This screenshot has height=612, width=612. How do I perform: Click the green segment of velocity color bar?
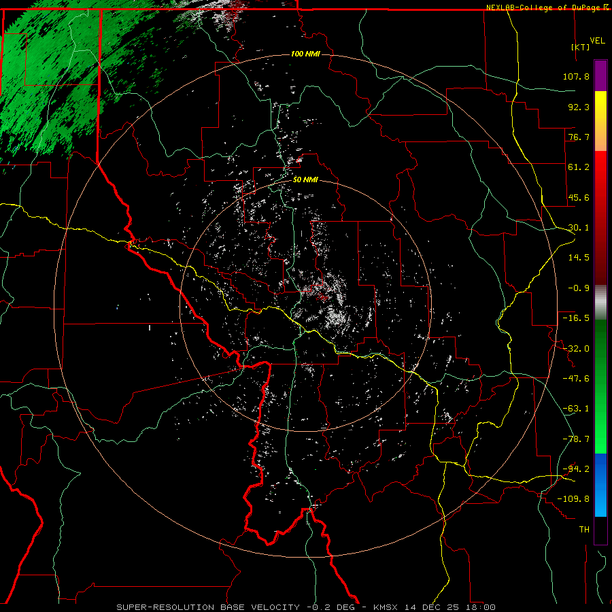(600, 386)
